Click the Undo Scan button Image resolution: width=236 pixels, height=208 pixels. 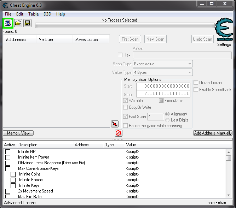(x=202, y=39)
